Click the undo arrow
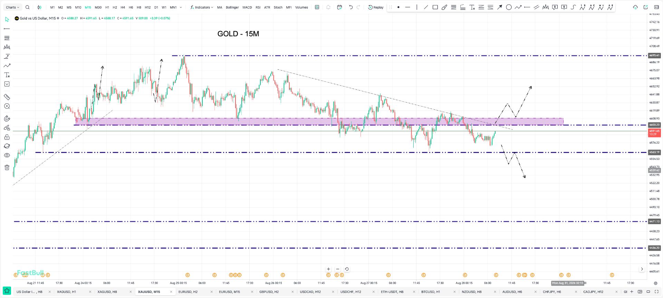The width and height of the screenshot is (663, 298). click(x=351, y=7)
